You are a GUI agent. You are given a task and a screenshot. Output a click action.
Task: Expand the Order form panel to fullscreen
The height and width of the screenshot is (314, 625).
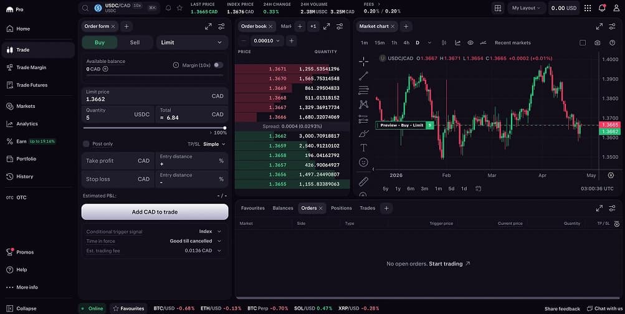(x=208, y=26)
